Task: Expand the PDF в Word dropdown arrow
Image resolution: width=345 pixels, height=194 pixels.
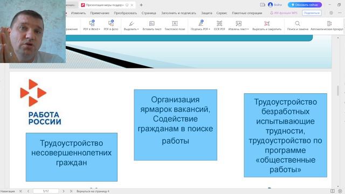Action: 99,29
